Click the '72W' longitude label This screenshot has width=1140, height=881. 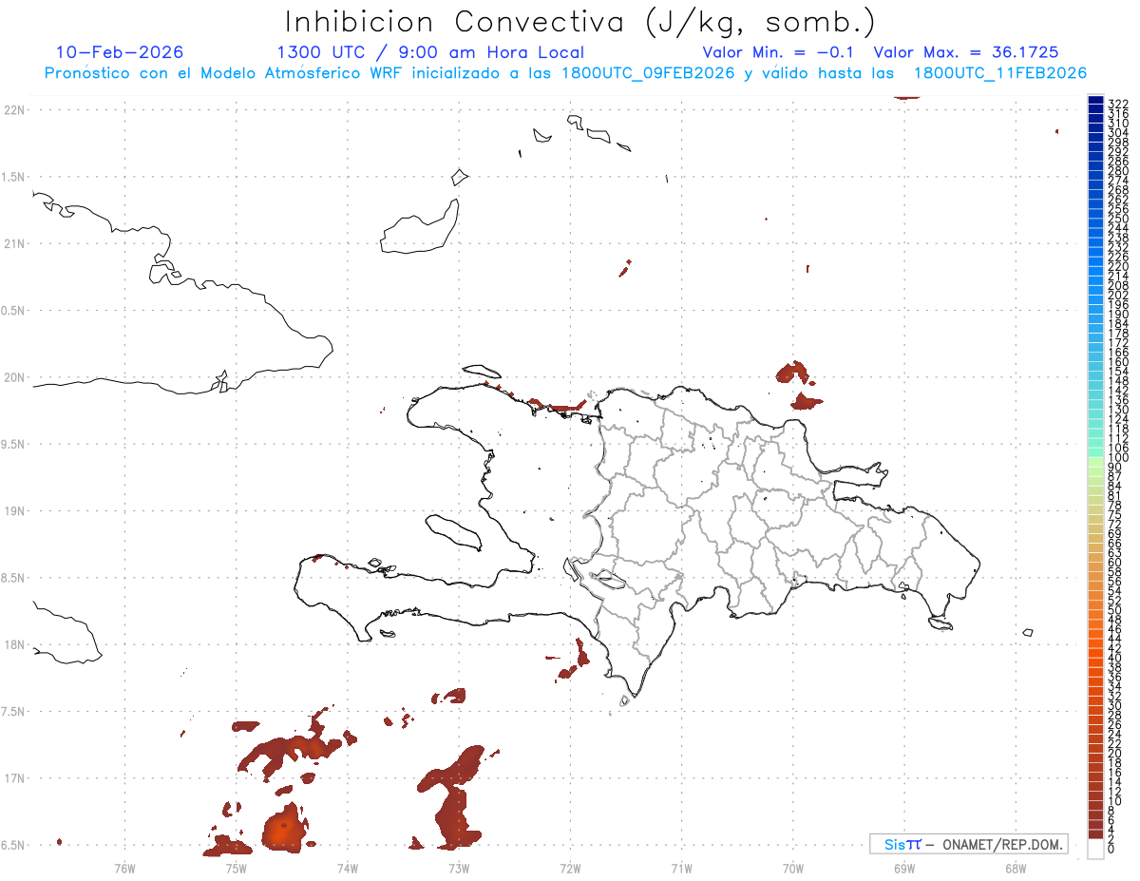tap(570, 867)
